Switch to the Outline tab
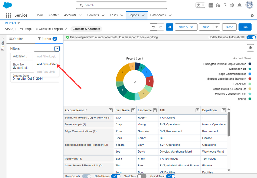 (x=16, y=39)
